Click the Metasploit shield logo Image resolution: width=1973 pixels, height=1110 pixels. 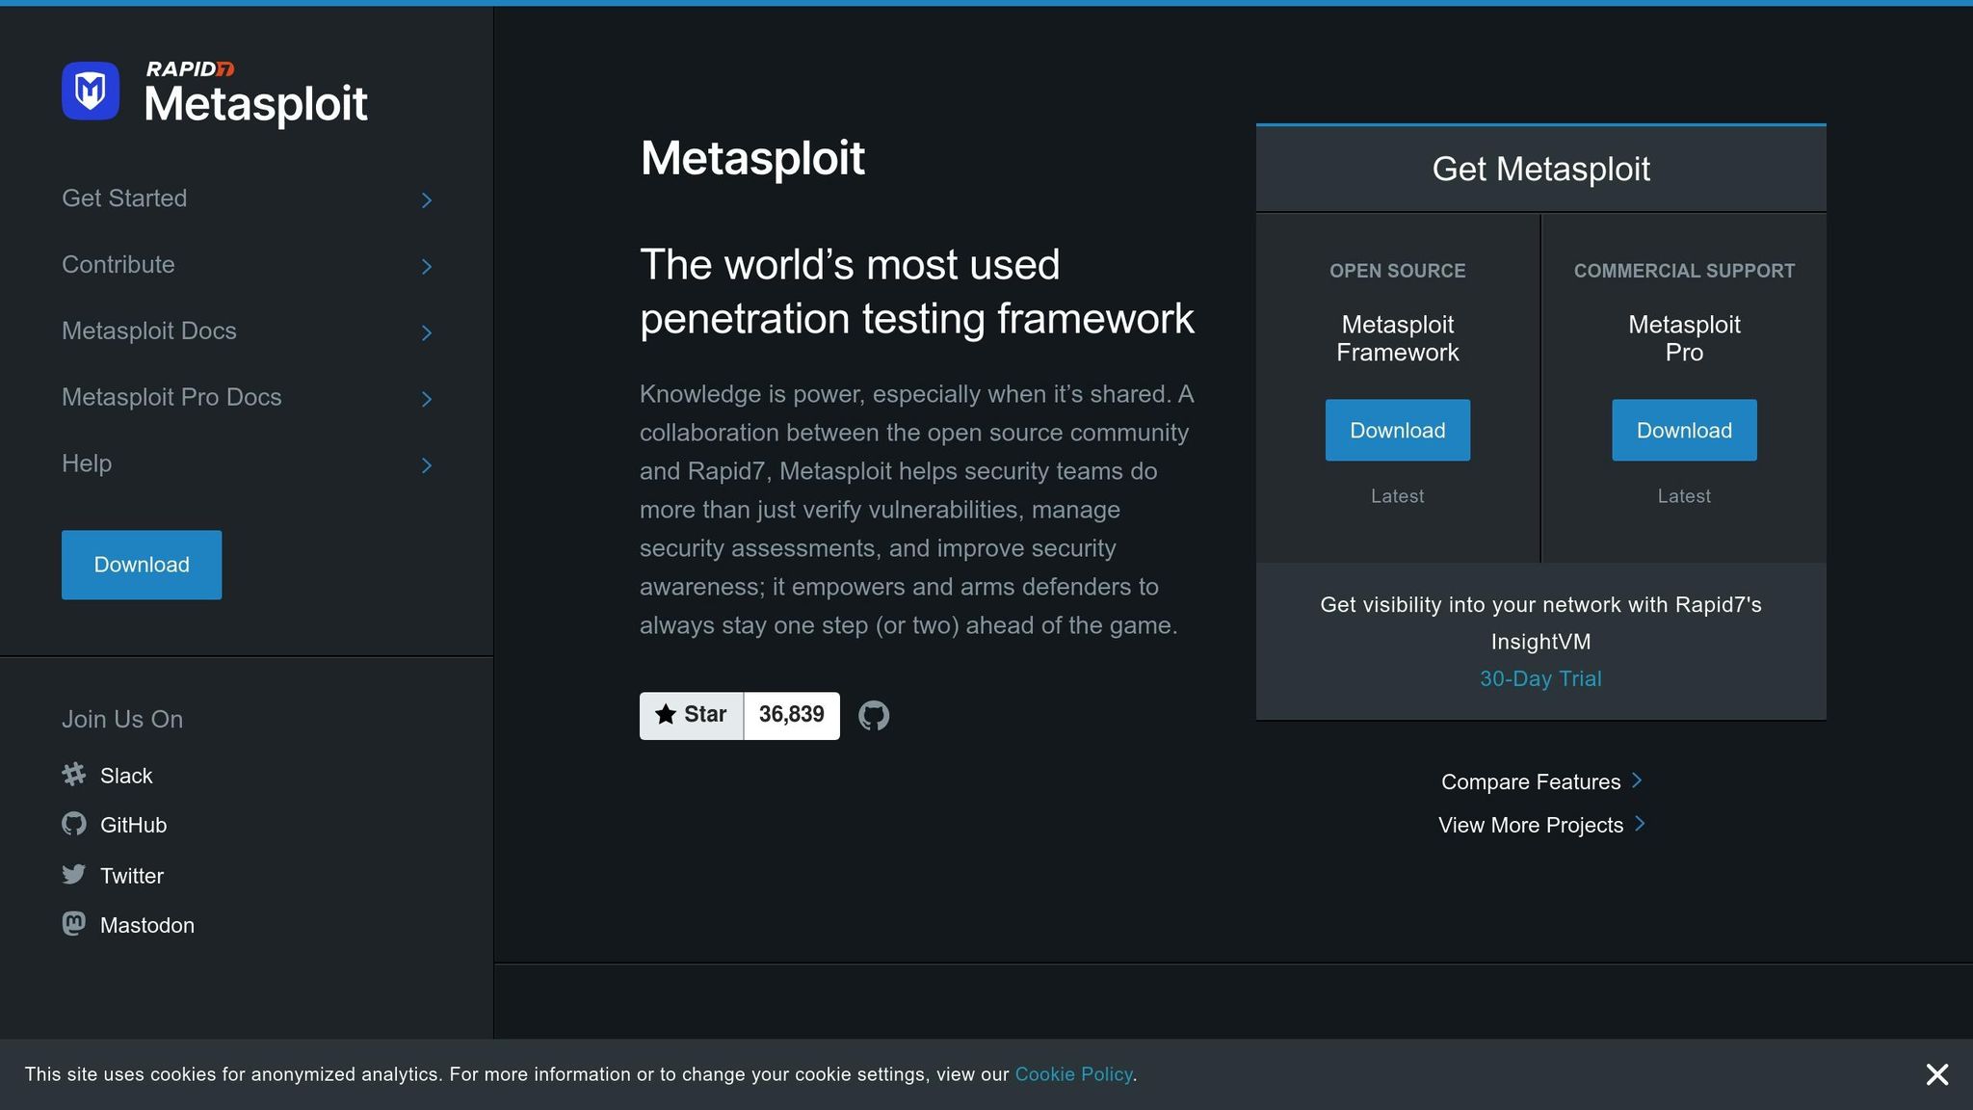click(90, 90)
